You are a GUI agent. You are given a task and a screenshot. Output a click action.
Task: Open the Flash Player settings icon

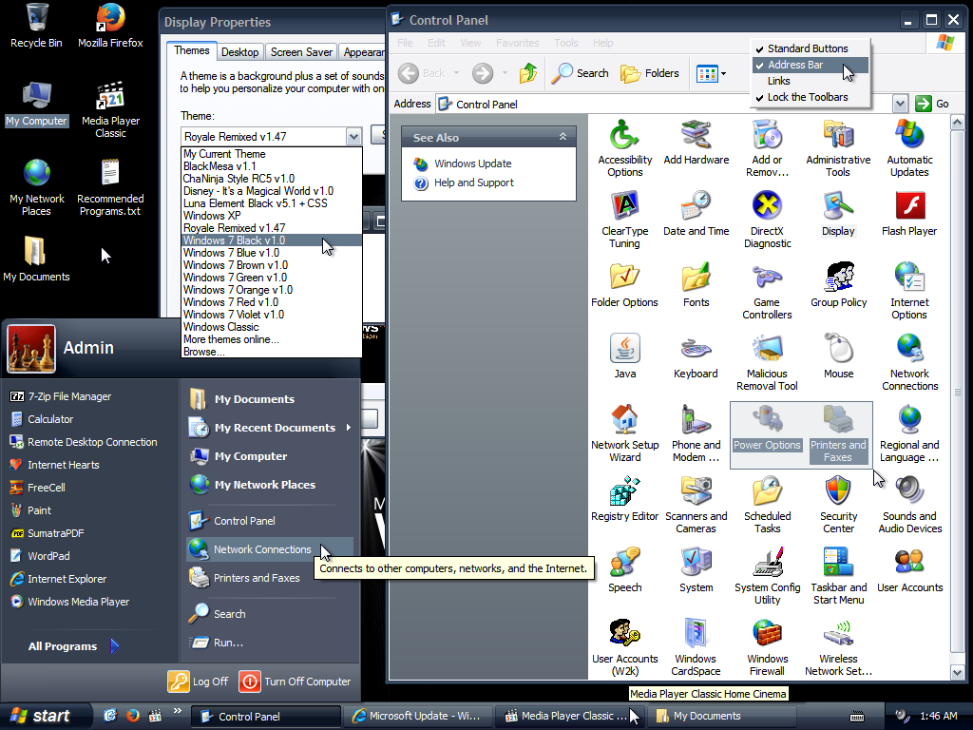pyautogui.click(x=909, y=214)
